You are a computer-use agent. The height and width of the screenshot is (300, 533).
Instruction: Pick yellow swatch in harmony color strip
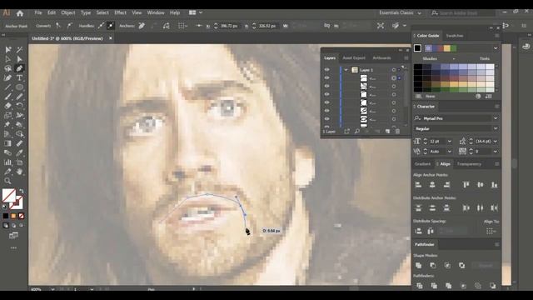[x=447, y=48]
